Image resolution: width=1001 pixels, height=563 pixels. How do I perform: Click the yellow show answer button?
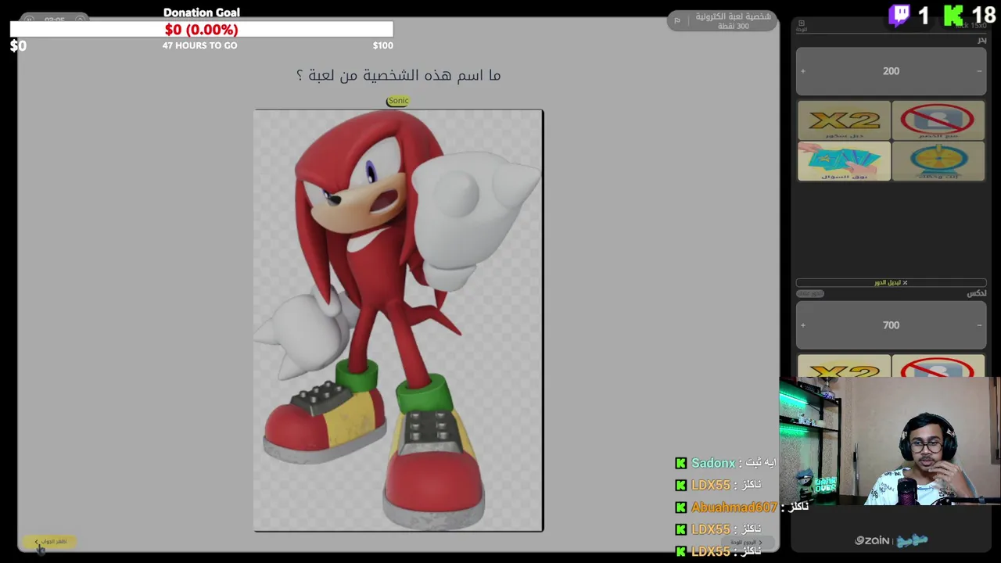(50, 541)
